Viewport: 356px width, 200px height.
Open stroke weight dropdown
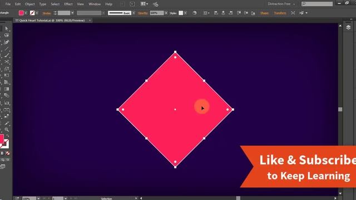tap(72, 13)
